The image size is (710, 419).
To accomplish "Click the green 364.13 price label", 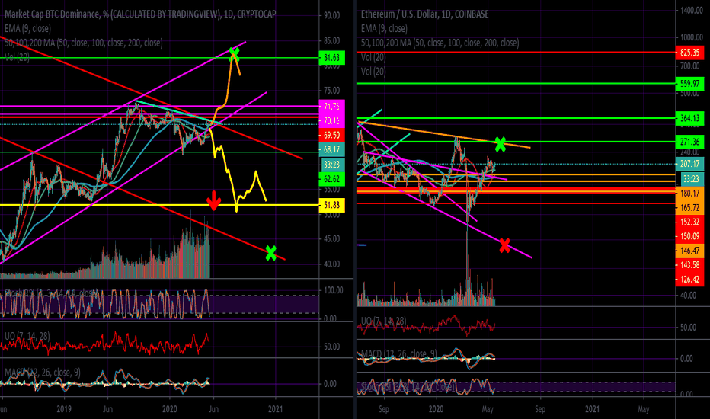I will coord(689,118).
